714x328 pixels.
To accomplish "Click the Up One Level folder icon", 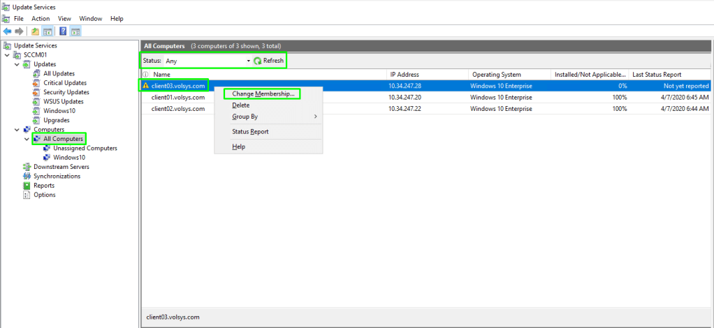I will point(35,31).
